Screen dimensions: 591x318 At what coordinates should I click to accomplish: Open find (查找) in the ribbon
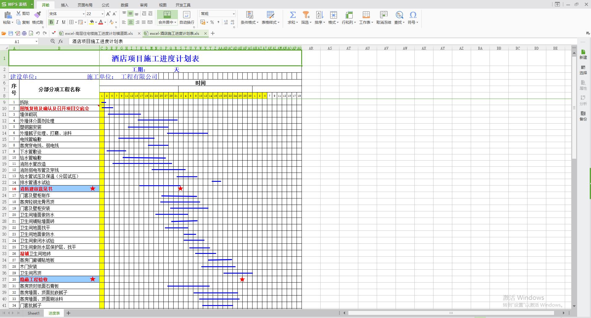click(x=398, y=17)
